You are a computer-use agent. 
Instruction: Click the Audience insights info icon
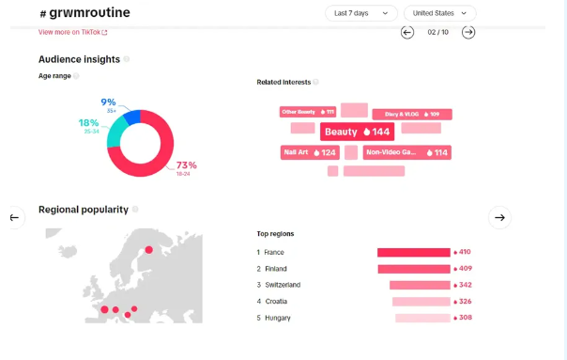click(126, 59)
